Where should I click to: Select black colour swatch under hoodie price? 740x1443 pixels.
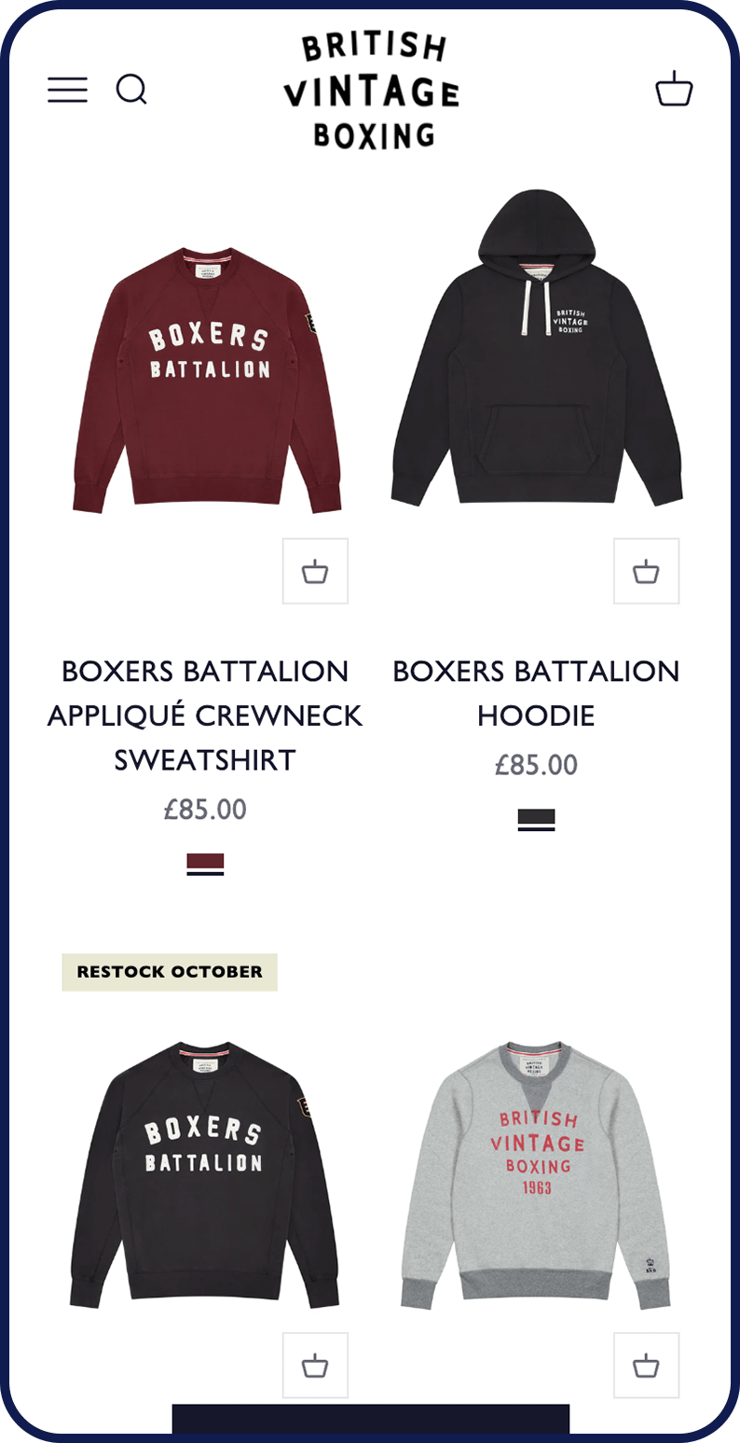(536, 820)
